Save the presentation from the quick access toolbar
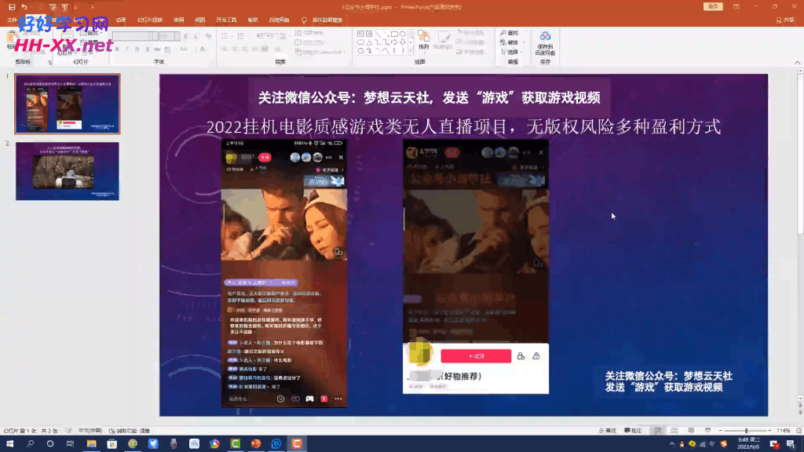This screenshot has width=804, height=452. click(x=12, y=7)
